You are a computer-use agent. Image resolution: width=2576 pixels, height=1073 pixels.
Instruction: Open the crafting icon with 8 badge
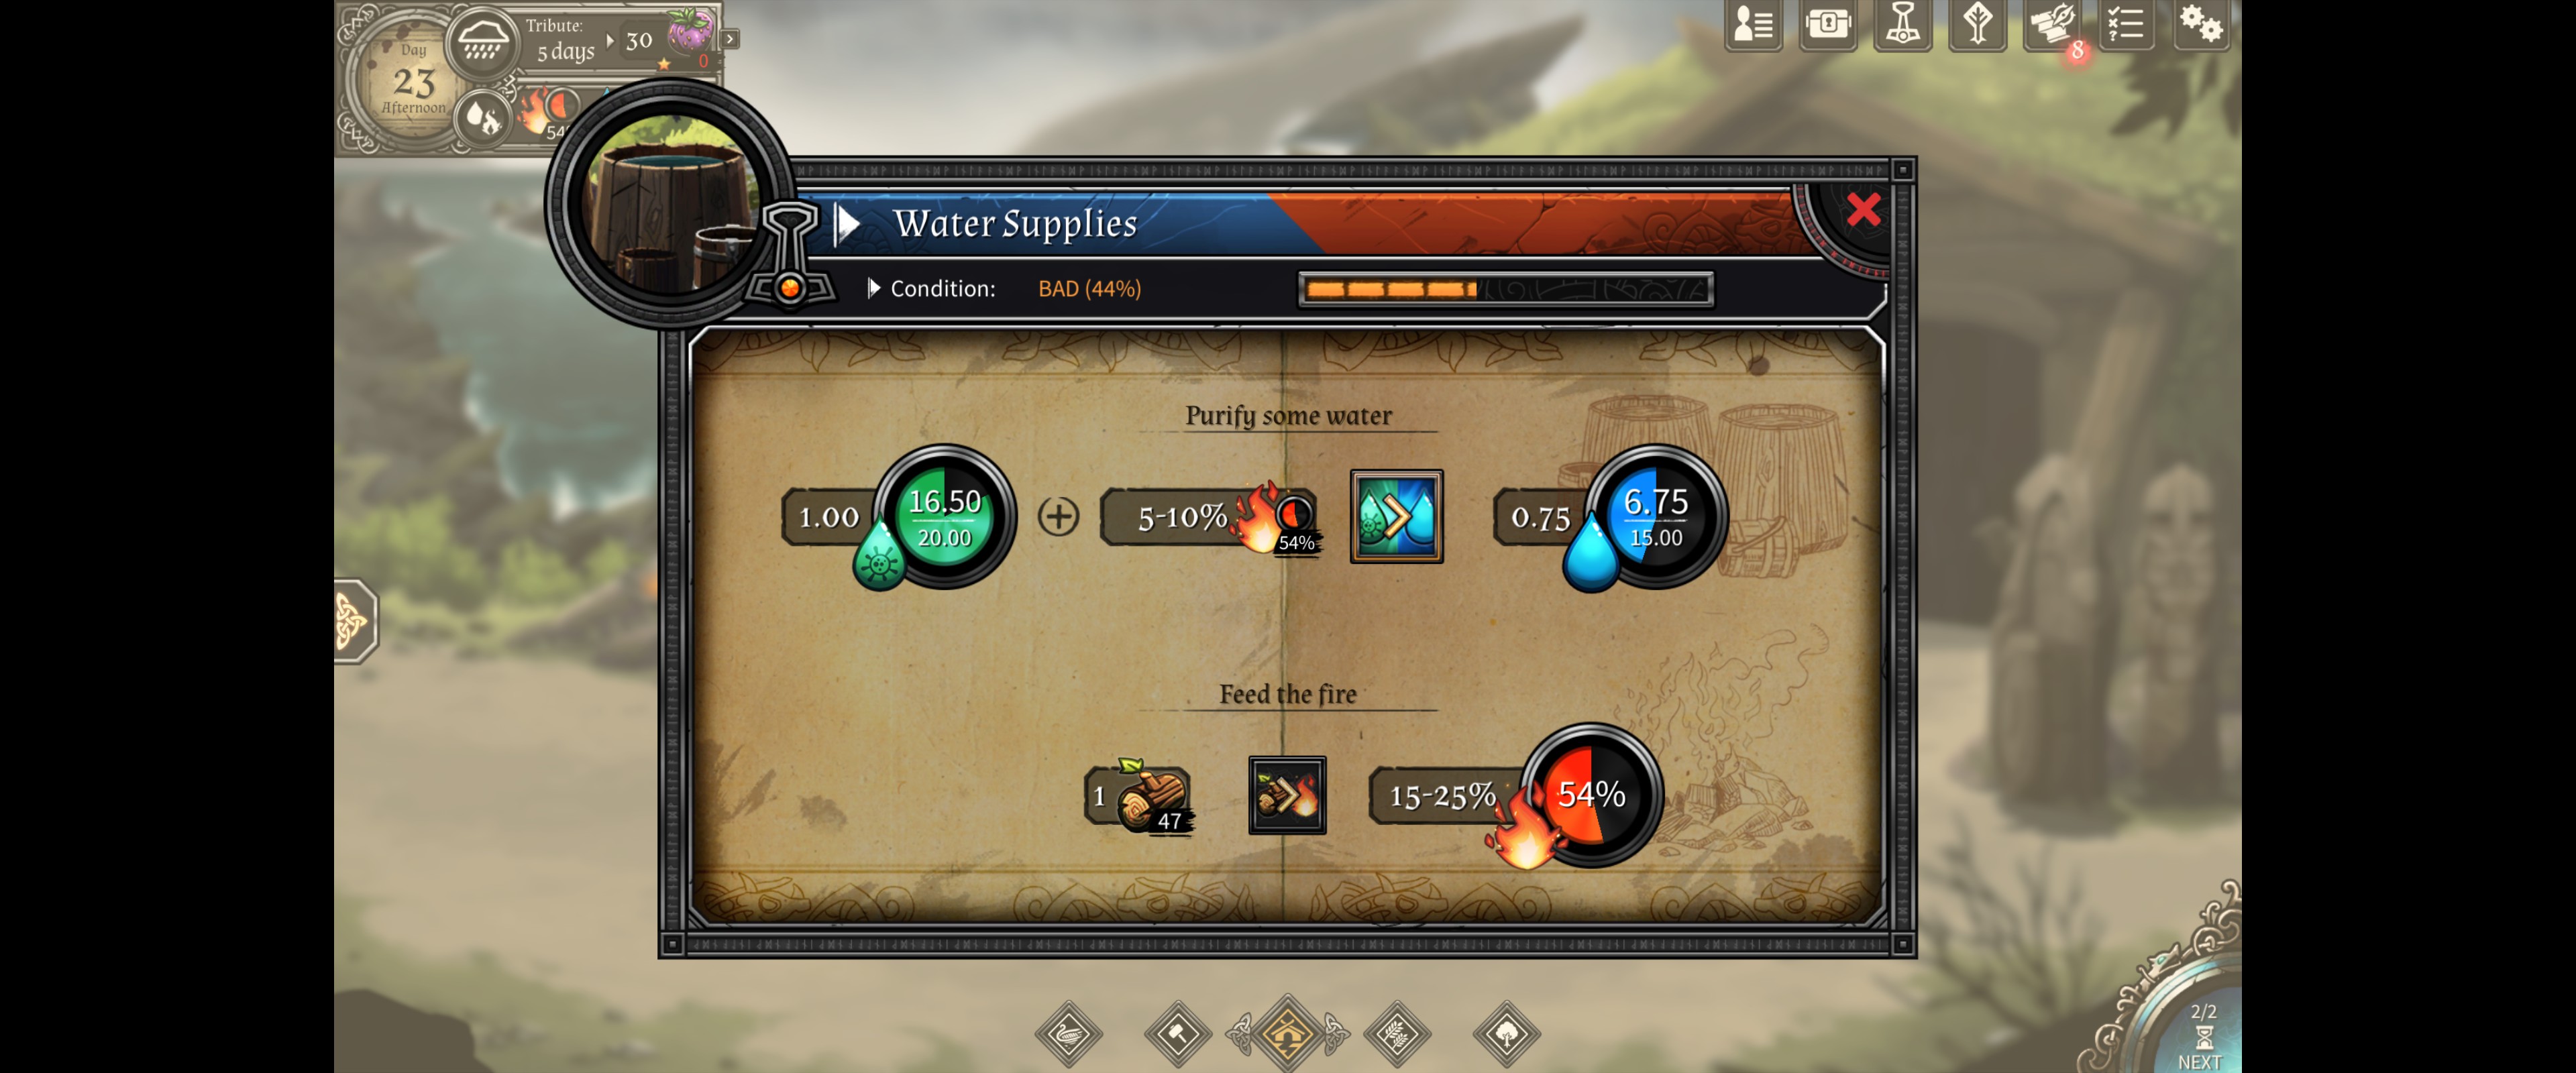pyautogui.click(x=2052, y=24)
